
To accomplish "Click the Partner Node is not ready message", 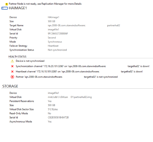I will tap(45, 4).
